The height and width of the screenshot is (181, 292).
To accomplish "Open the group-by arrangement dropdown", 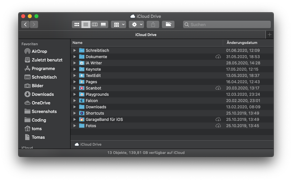I will [x=119, y=24].
